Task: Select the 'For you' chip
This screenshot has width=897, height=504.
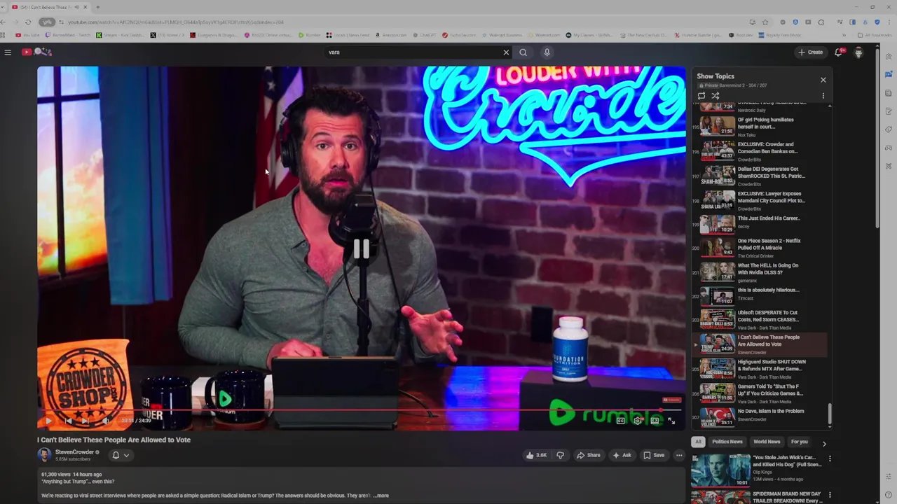Action: point(800,442)
